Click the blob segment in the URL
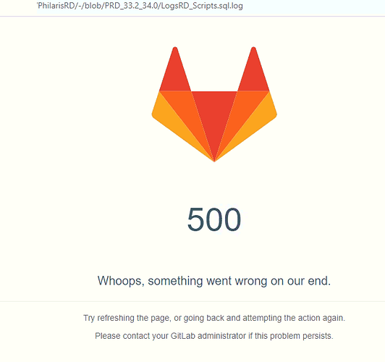385x362 pixels. click(x=93, y=6)
